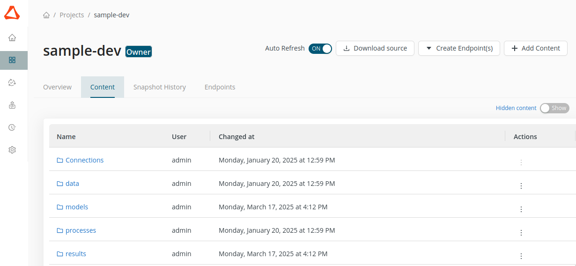Open the Connections folder link
Image resolution: width=576 pixels, height=266 pixels.
[x=84, y=160]
